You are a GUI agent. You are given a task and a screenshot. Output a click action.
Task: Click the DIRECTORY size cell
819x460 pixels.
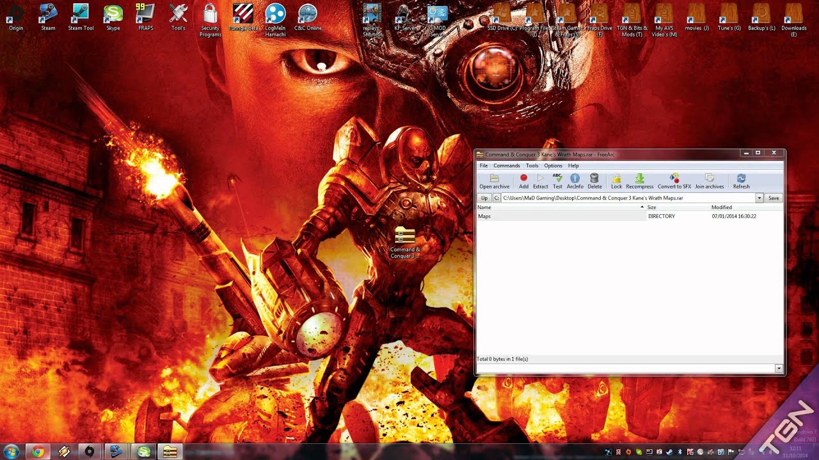click(661, 216)
